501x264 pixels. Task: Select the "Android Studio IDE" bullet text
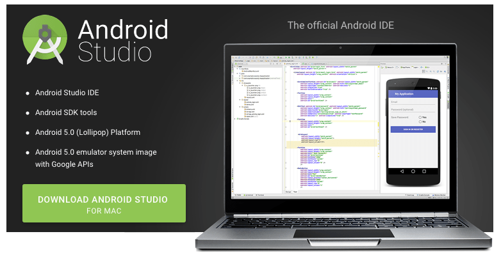coord(67,93)
